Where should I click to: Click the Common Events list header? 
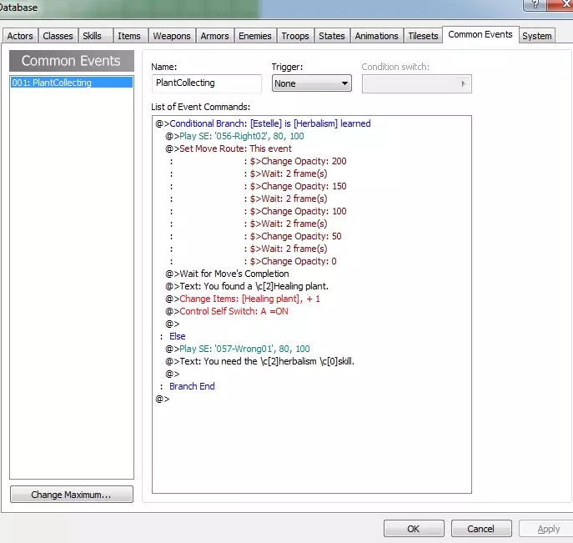(72, 61)
